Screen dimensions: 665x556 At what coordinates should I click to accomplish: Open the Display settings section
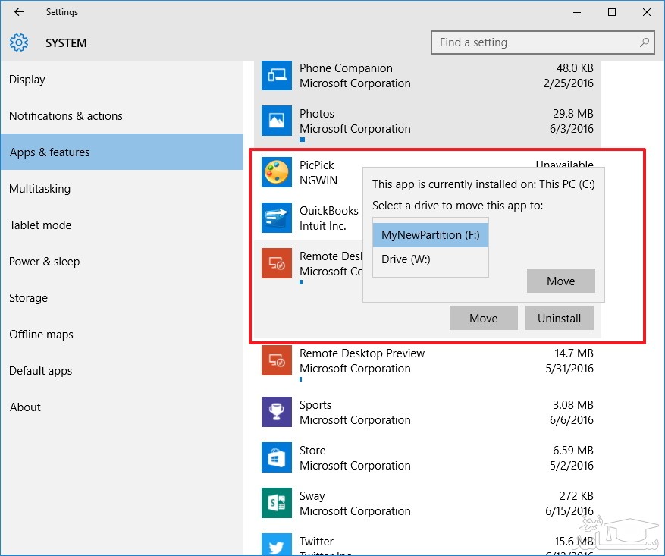tap(27, 80)
